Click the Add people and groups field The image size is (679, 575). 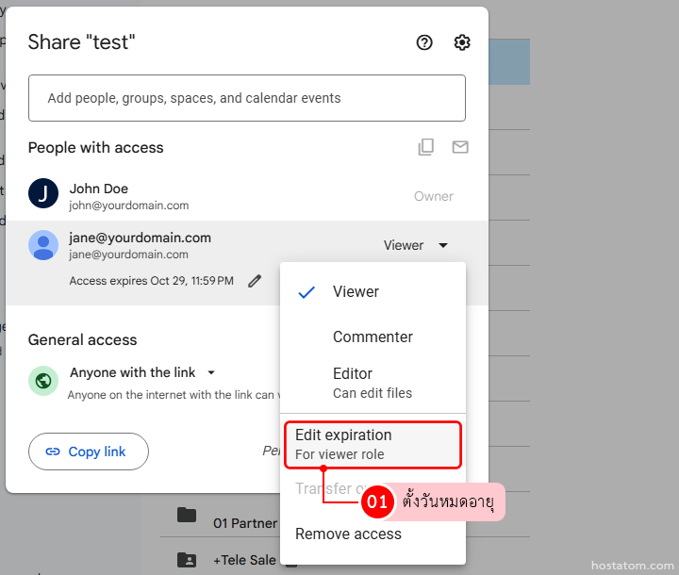point(246,98)
